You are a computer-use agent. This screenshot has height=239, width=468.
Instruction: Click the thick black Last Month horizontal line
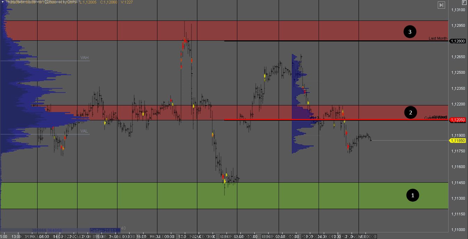313,41
